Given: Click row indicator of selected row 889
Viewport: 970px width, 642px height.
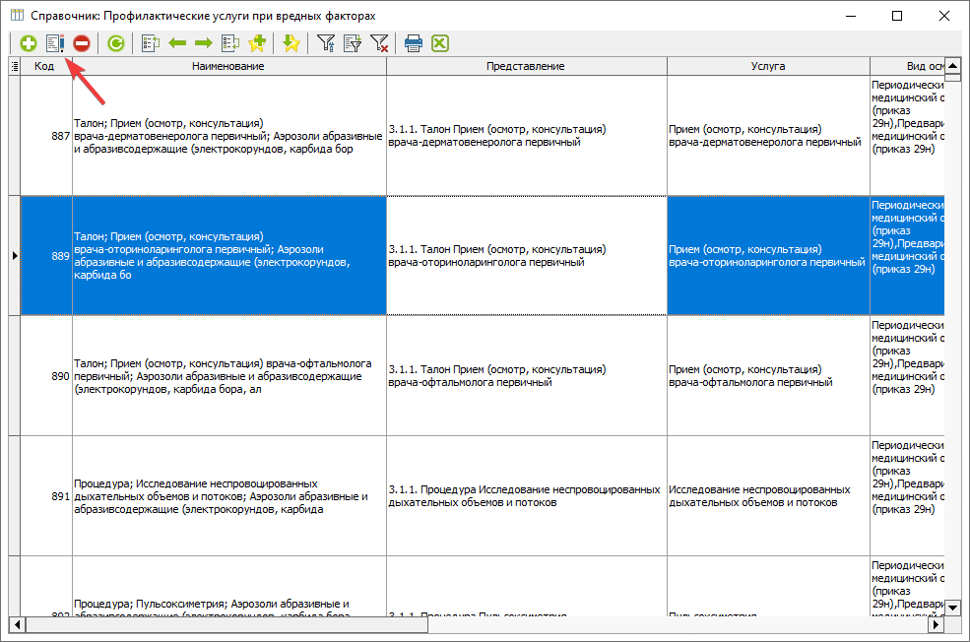Looking at the screenshot, I should coord(15,255).
